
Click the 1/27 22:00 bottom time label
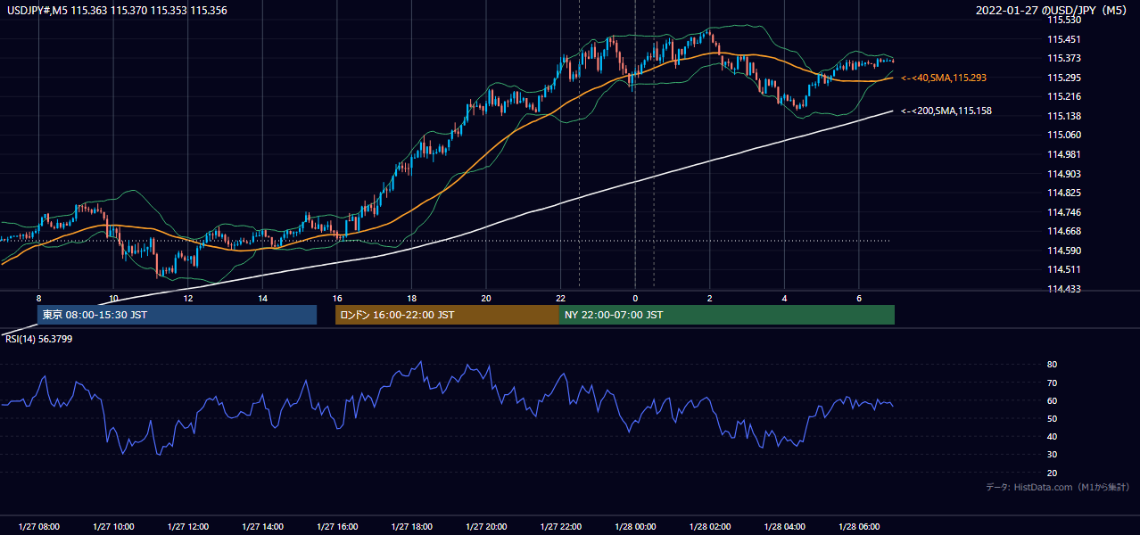(560, 527)
